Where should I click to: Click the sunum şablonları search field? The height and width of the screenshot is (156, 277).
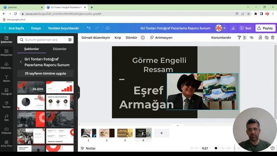(x=45, y=40)
